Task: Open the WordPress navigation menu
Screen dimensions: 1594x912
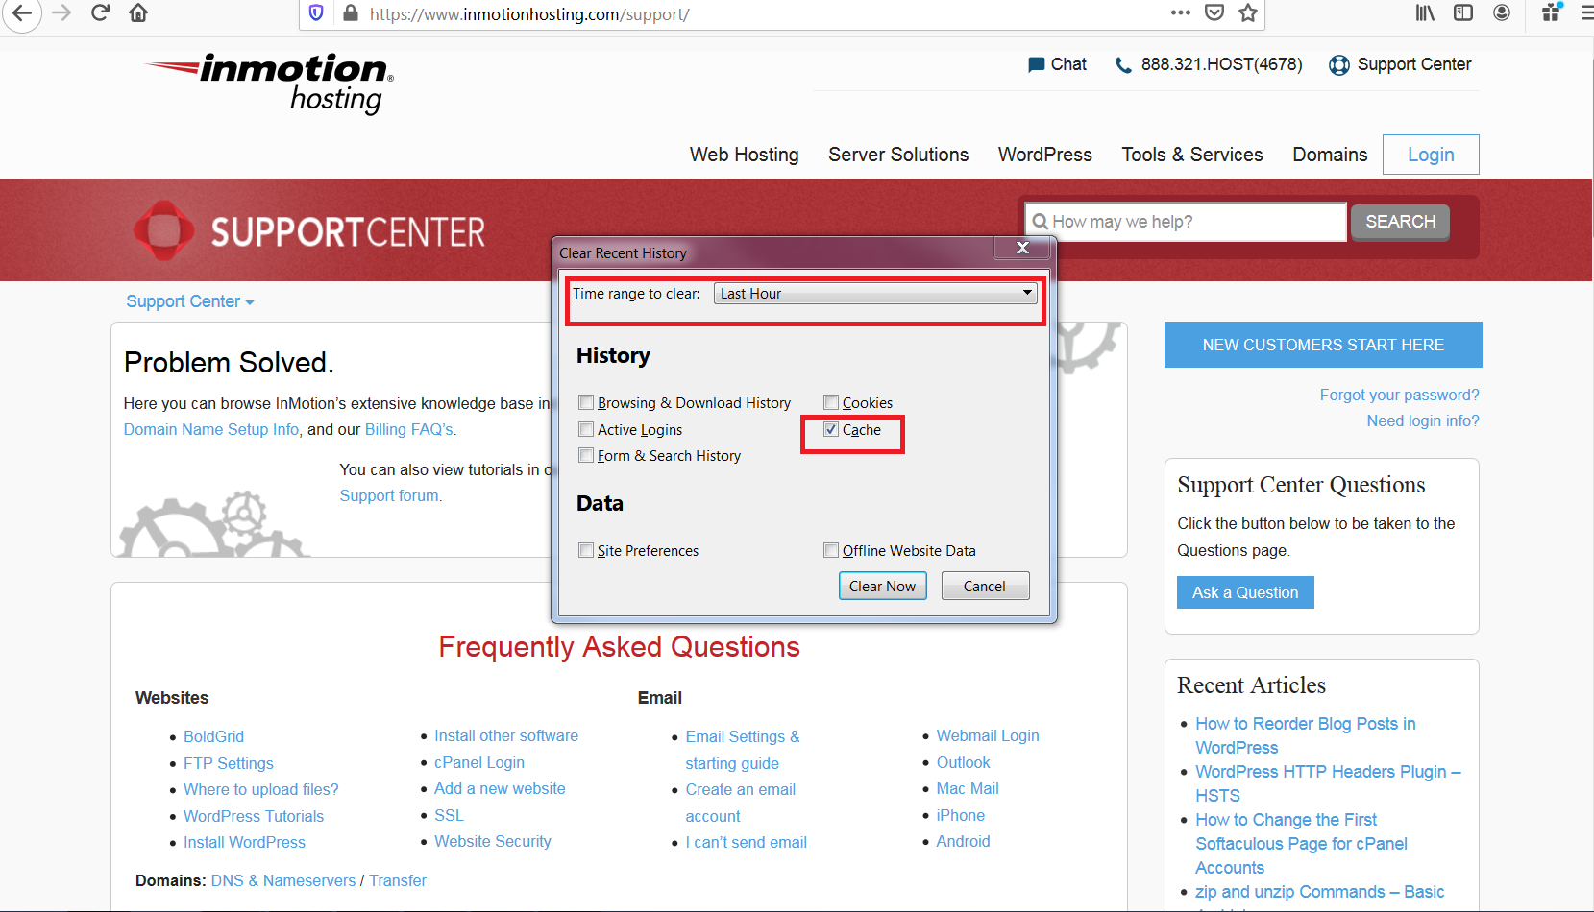Action: point(1045,155)
